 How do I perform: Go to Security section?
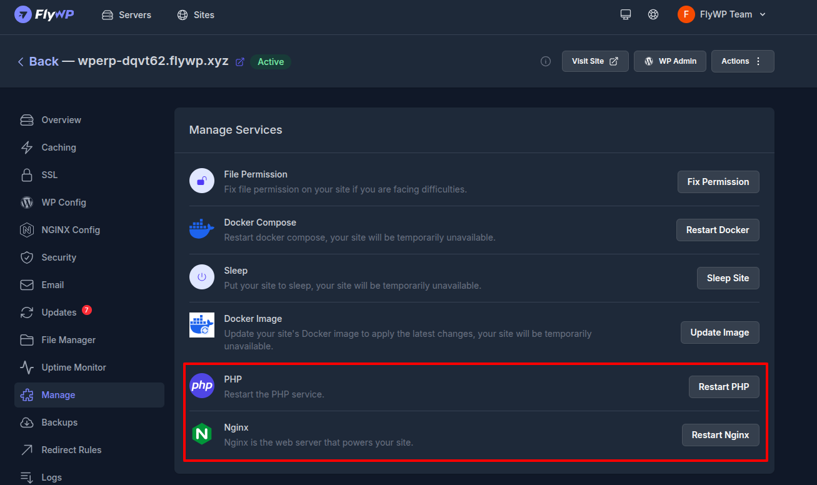click(x=89, y=257)
